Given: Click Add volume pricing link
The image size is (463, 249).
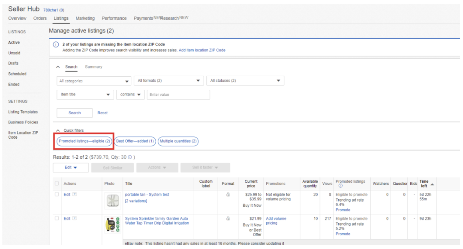Looking at the screenshot, I should tap(276, 221).
